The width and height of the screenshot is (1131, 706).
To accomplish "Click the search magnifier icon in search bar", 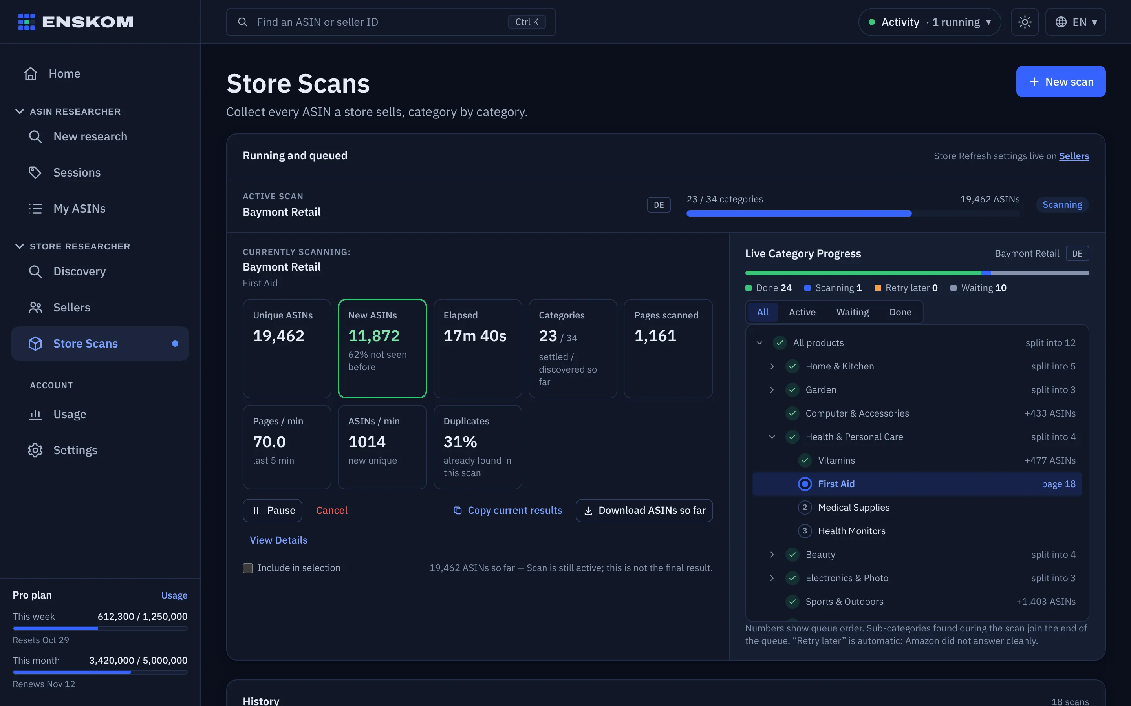I will click(x=243, y=22).
